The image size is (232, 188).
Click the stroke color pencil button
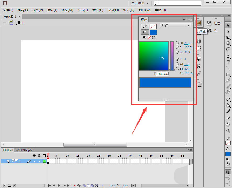[145, 26]
